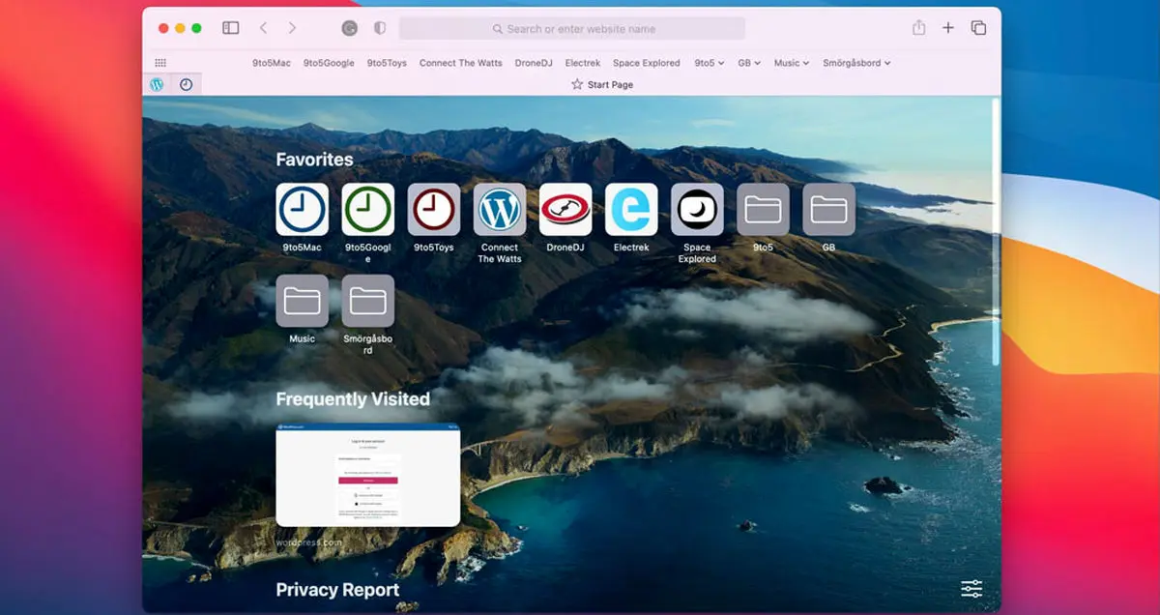Click the show favorites grid icon
1160x615 pixels.
tap(160, 63)
